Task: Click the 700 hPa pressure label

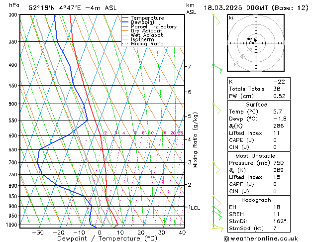Action: tap(14, 162)
